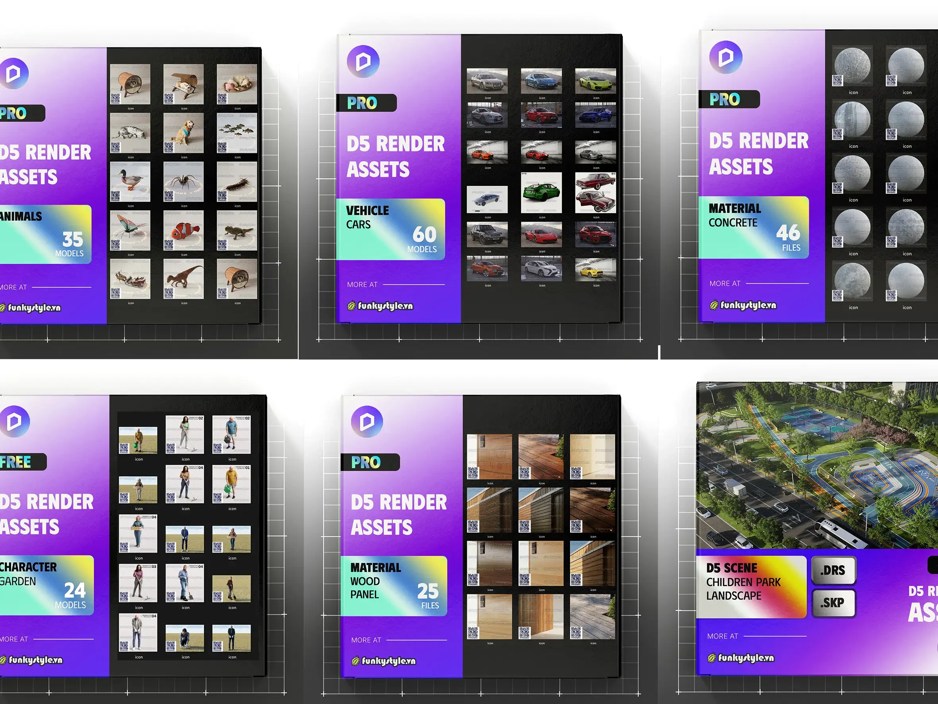Screen dimensions: 938x704
Task: Open funkystyle.vn link on the Wood Panel cover
Action: (383, 661)
